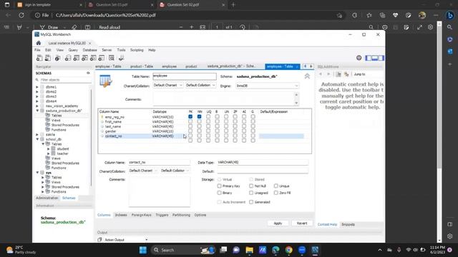Open column Default Collation dropdown
The width and height of the screenshot is (458, 257).
[175, 171]
